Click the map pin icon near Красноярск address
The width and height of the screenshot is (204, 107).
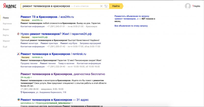(21, 92)
